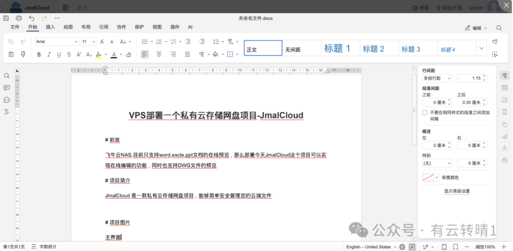
Task: Click the nonprinting characters pilcrow icon
Action: (x=202, y=54)
